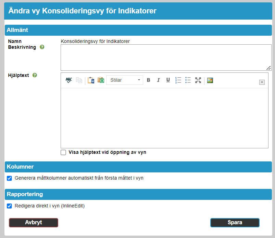Click the Spara button
275x238 pixels.
click(x=235, y=223)
